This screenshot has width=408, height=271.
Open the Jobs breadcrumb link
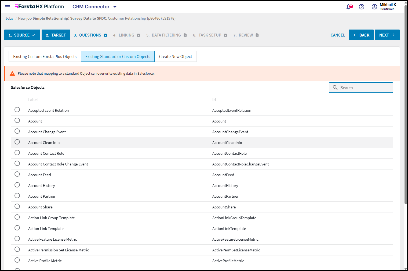coord(9,18)
